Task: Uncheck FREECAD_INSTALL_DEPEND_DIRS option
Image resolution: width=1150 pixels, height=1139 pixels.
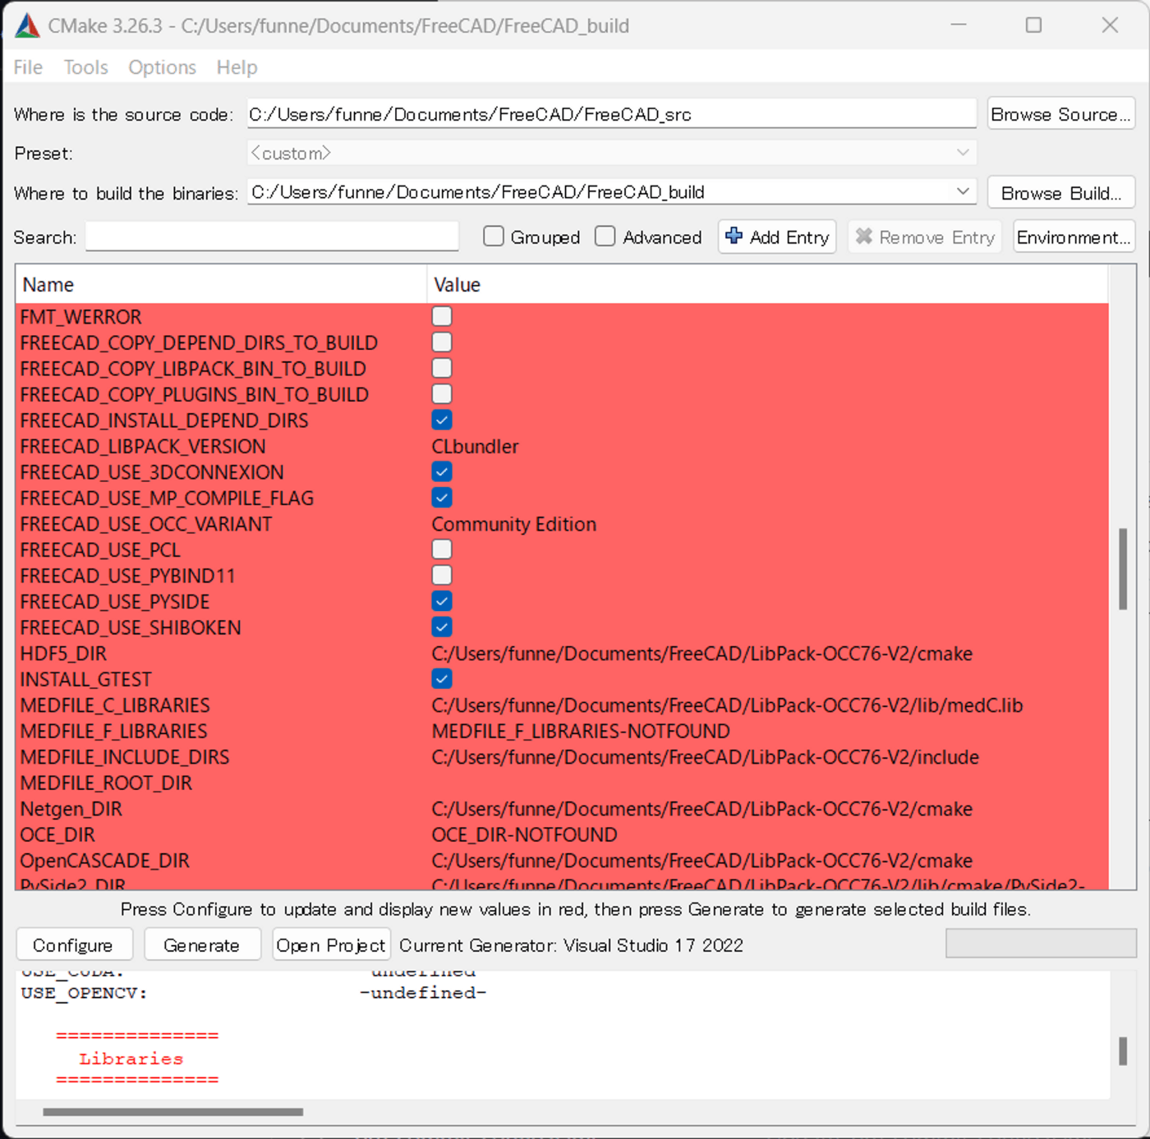Action: tap(442, 420)
